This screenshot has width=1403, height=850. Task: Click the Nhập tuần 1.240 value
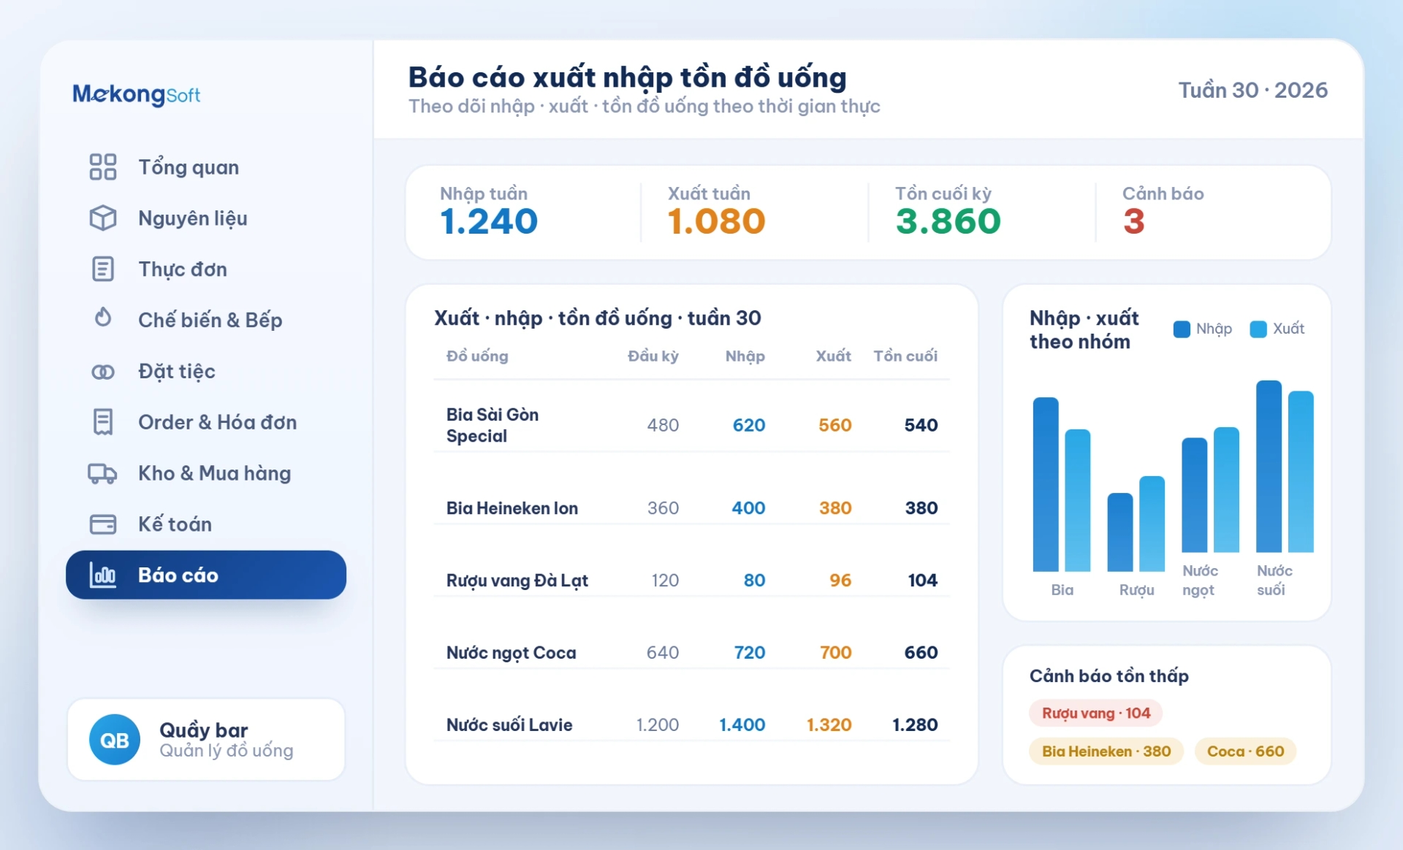click(489, 221)
